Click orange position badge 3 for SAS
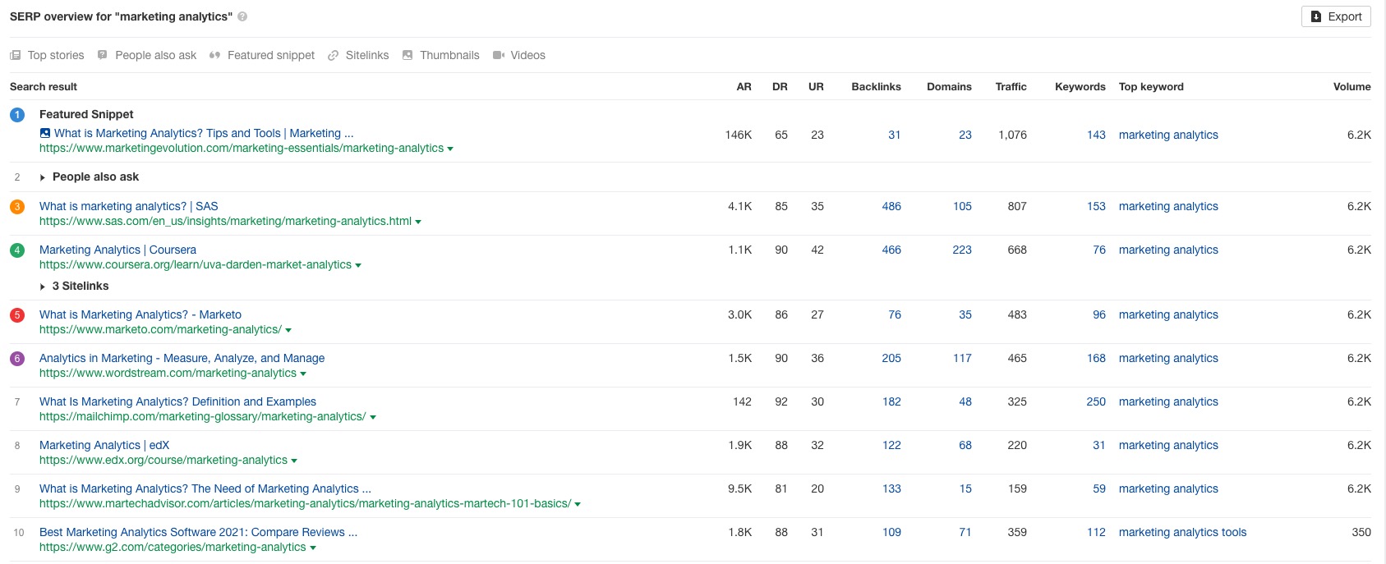 (x=17, y=207)
